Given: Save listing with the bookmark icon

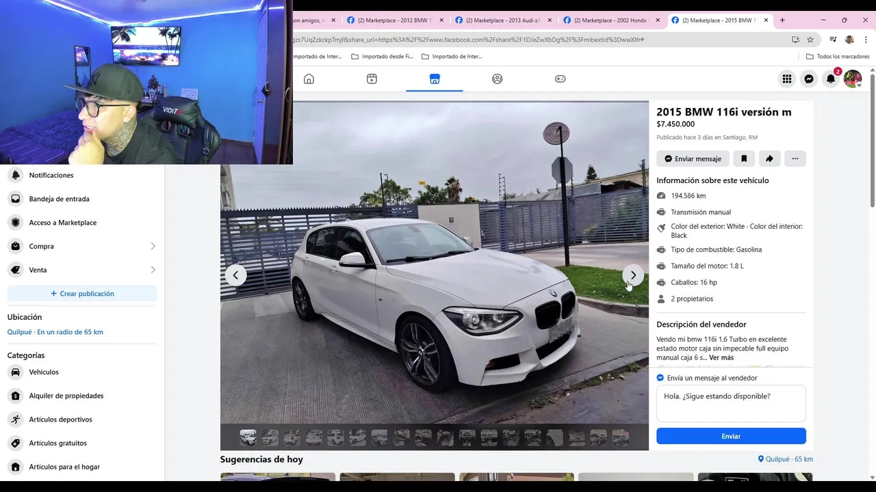Looking at the screenshot, I should (744, 159).
